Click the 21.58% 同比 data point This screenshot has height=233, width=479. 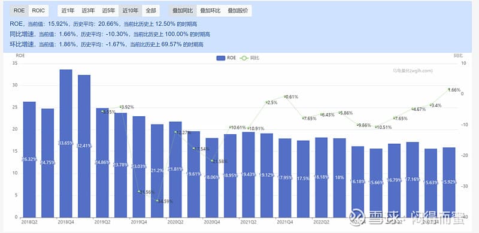click(x=212, y=161)
